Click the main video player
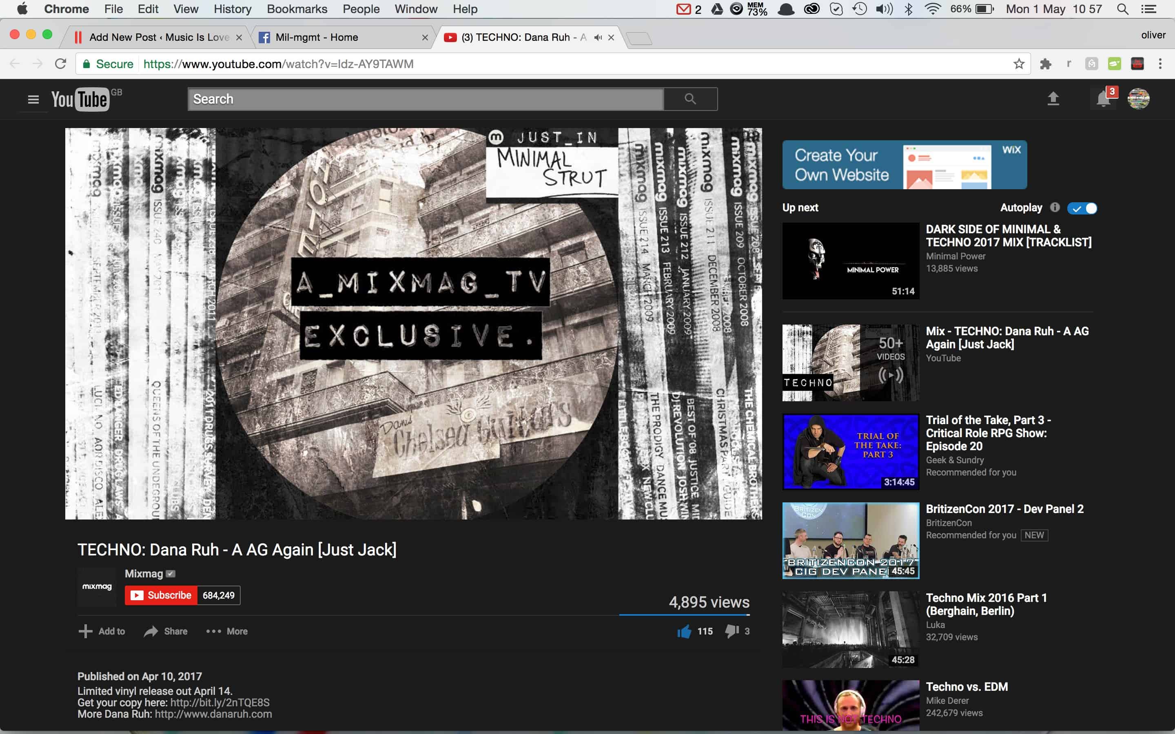 click(x=414, y=324)
